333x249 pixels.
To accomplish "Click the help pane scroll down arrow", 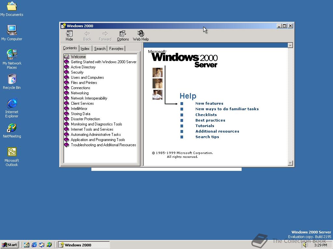I will click(x=290, y=163).
